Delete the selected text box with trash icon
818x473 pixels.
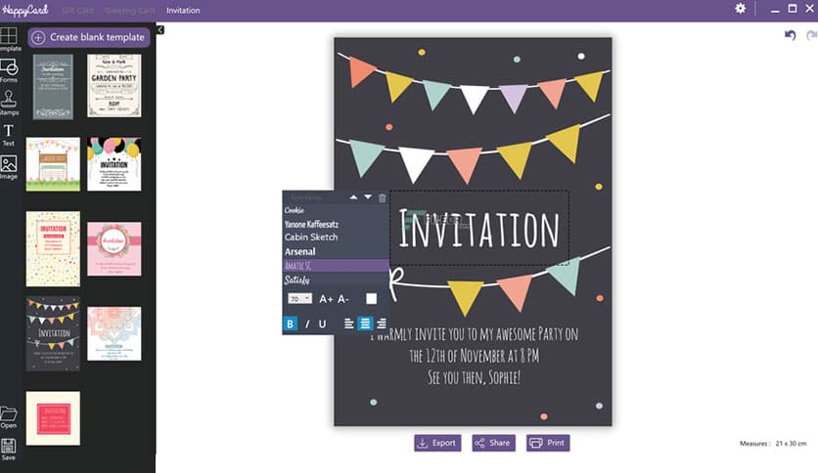tap(382, 198)
